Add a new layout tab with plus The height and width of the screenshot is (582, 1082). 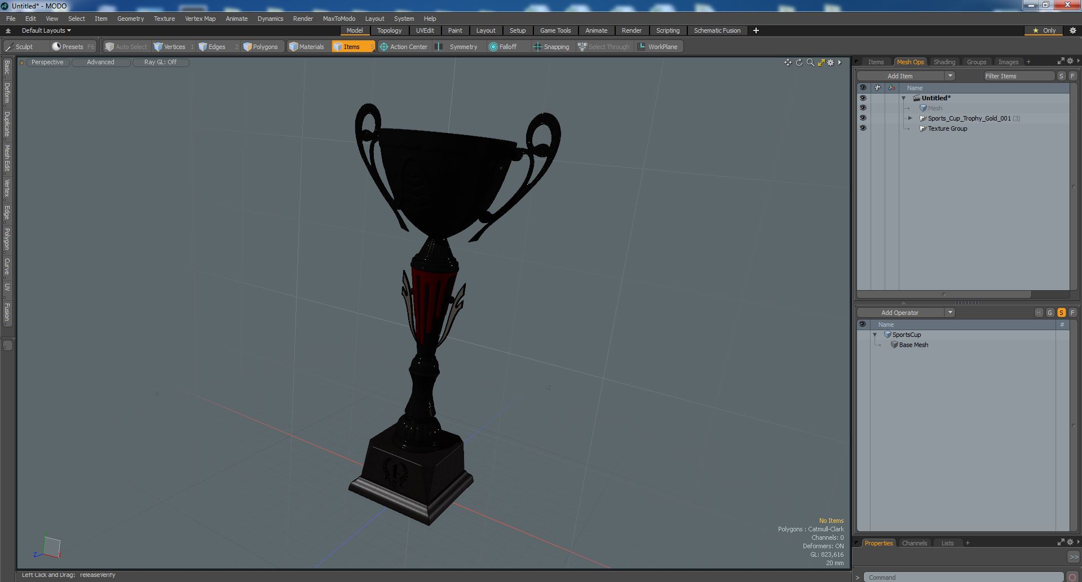pos(756,30)
